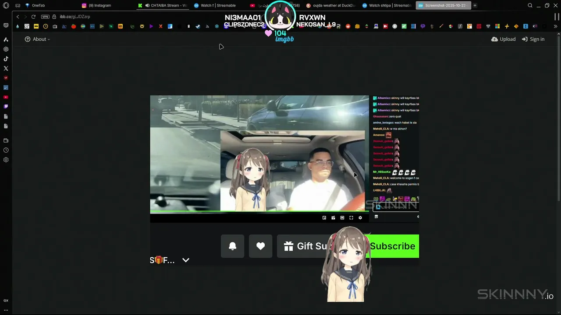This screenshot has height=315, width=561.
Task: Open the wallet icon in sidebar
Action: tap(6, 140)
